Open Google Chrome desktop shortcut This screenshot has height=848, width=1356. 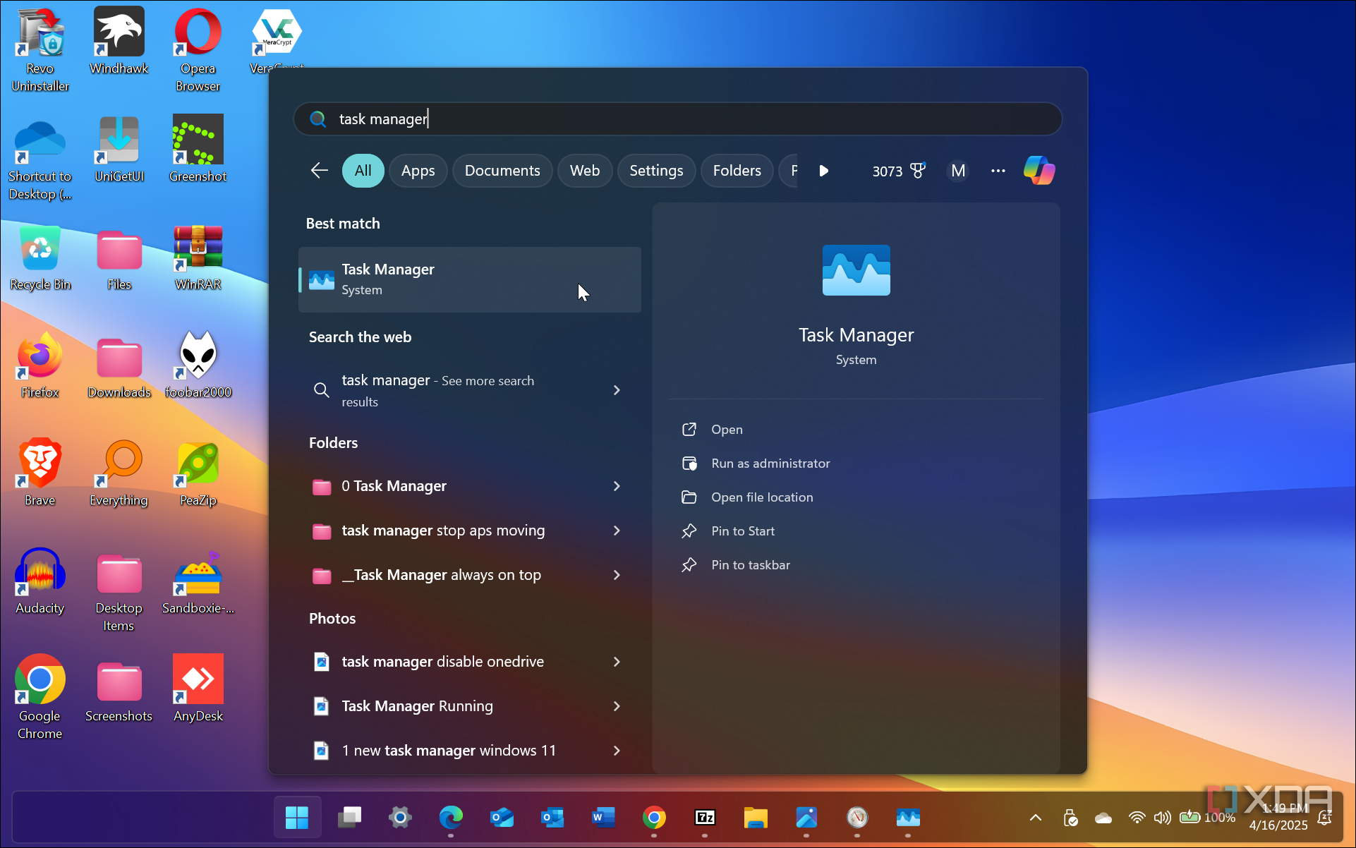pyautogui.click(x=40, y=697)
